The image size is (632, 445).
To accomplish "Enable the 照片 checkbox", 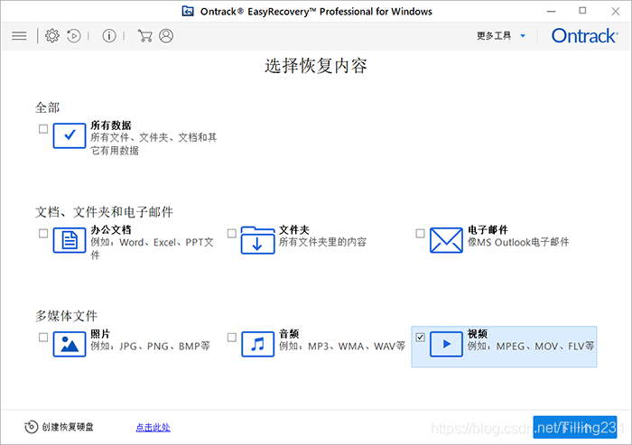I will coord(43,338).
